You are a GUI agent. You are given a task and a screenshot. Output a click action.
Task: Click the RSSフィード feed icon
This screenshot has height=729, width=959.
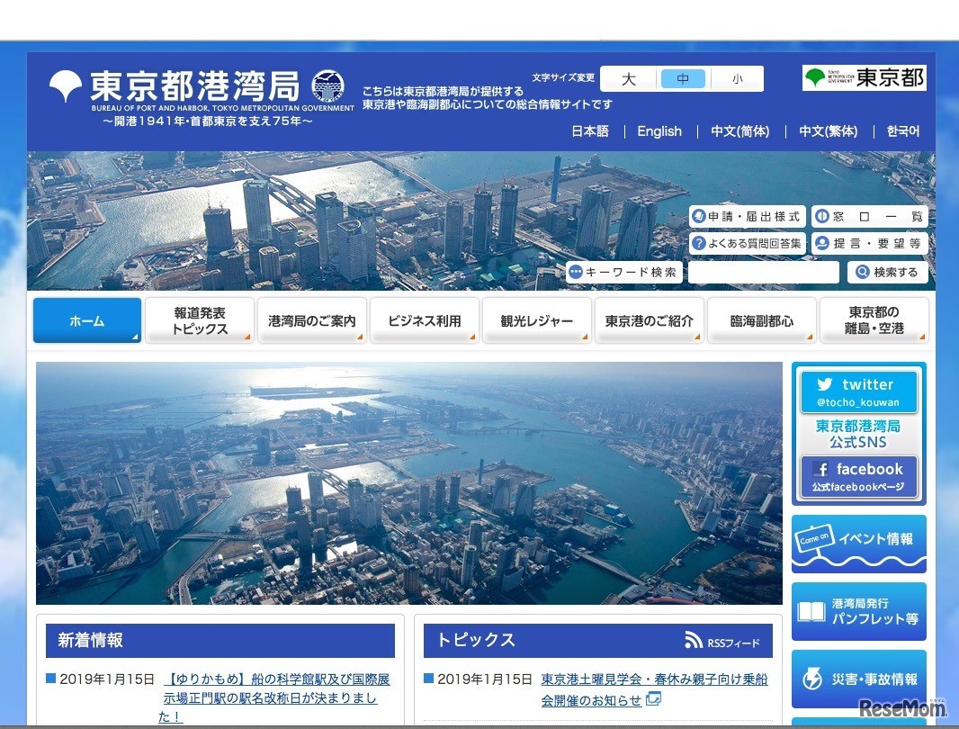[693, 639]
